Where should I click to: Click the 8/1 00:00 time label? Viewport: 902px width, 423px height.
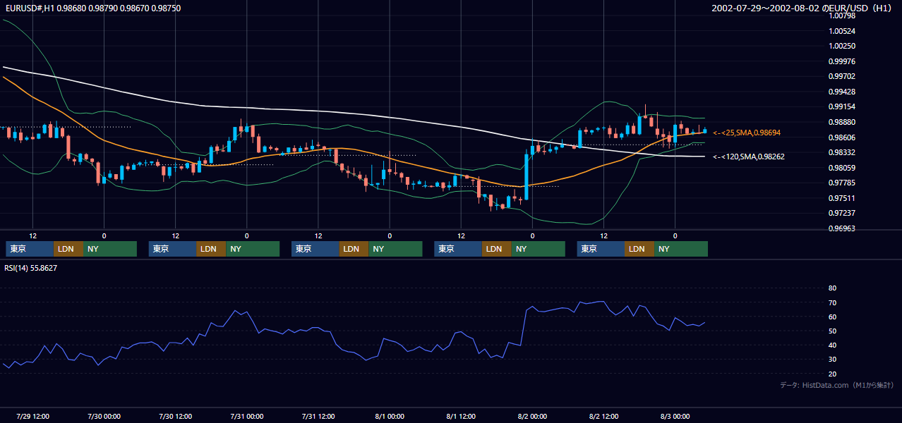(x=389, y=416)
